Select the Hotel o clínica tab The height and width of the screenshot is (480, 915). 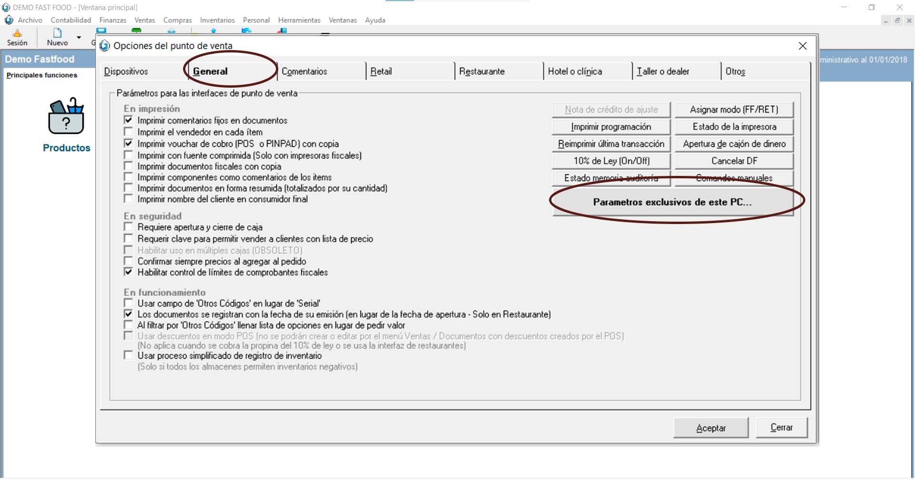pos(575,71)
